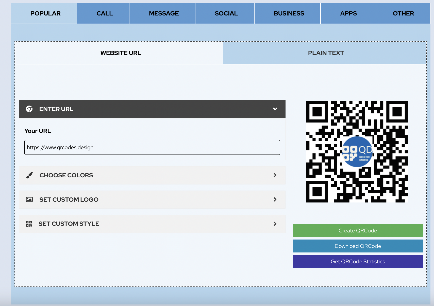Click the green Create QRCode button
Viewport: 434px width, 306px height.
(x=358, y=231)
